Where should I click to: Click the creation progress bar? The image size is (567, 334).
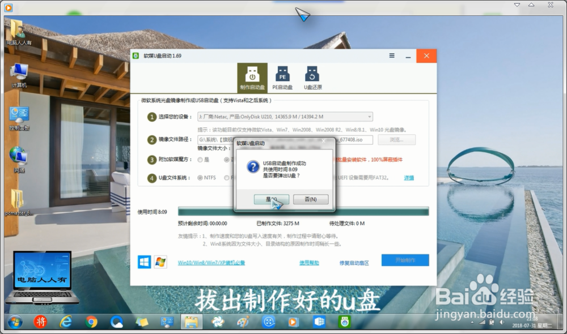303,211
